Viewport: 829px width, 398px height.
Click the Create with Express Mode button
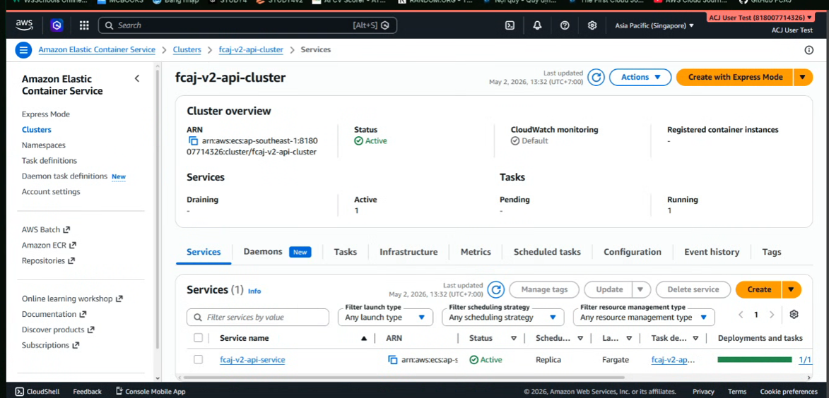coord(735,77)
